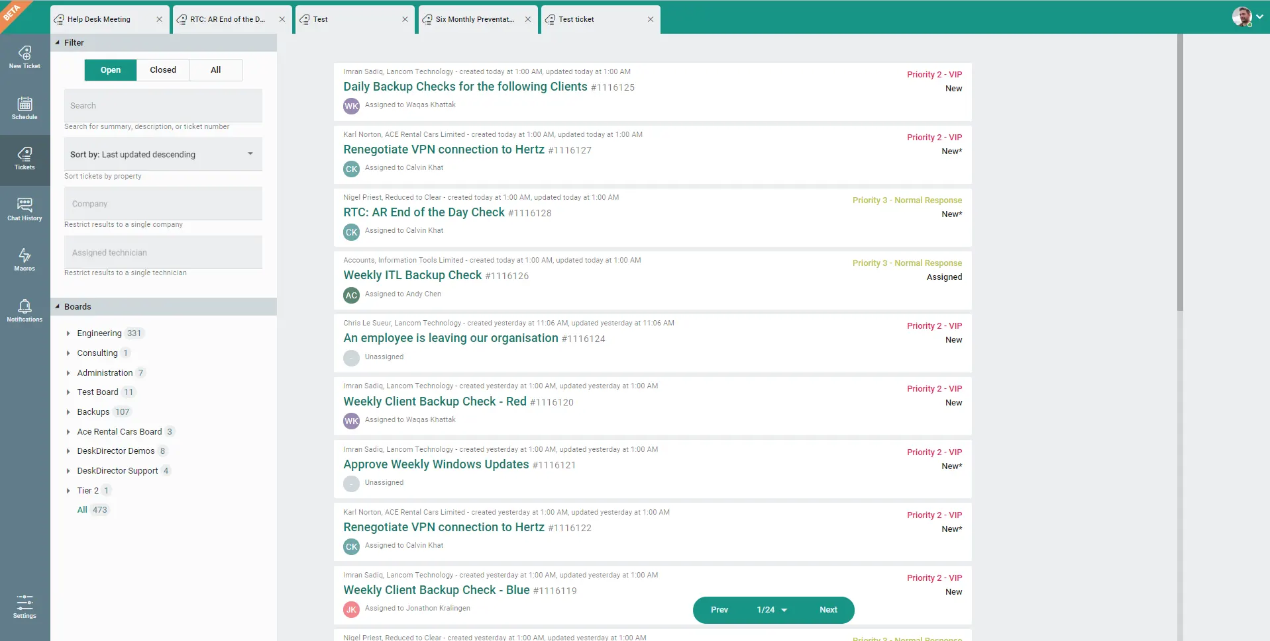
Task: Go to Prev page of tickets
Action: [x=719, y=610]
